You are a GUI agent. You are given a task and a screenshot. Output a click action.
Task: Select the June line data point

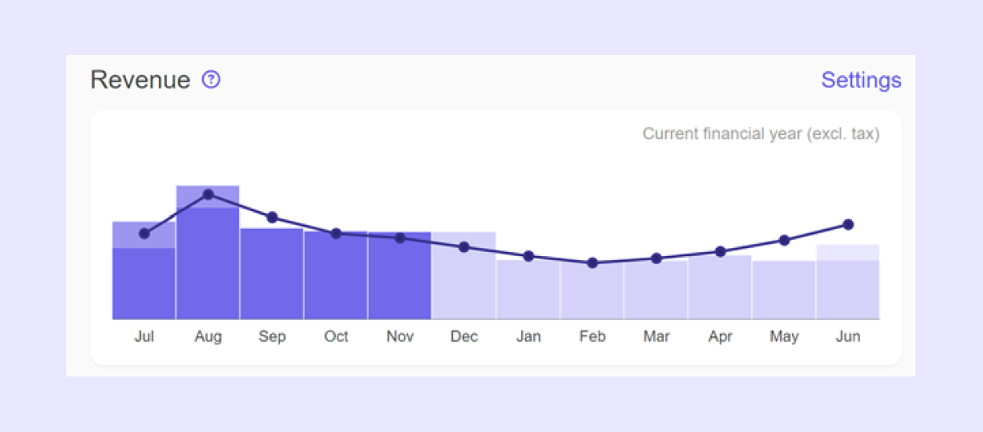[848, 224]
